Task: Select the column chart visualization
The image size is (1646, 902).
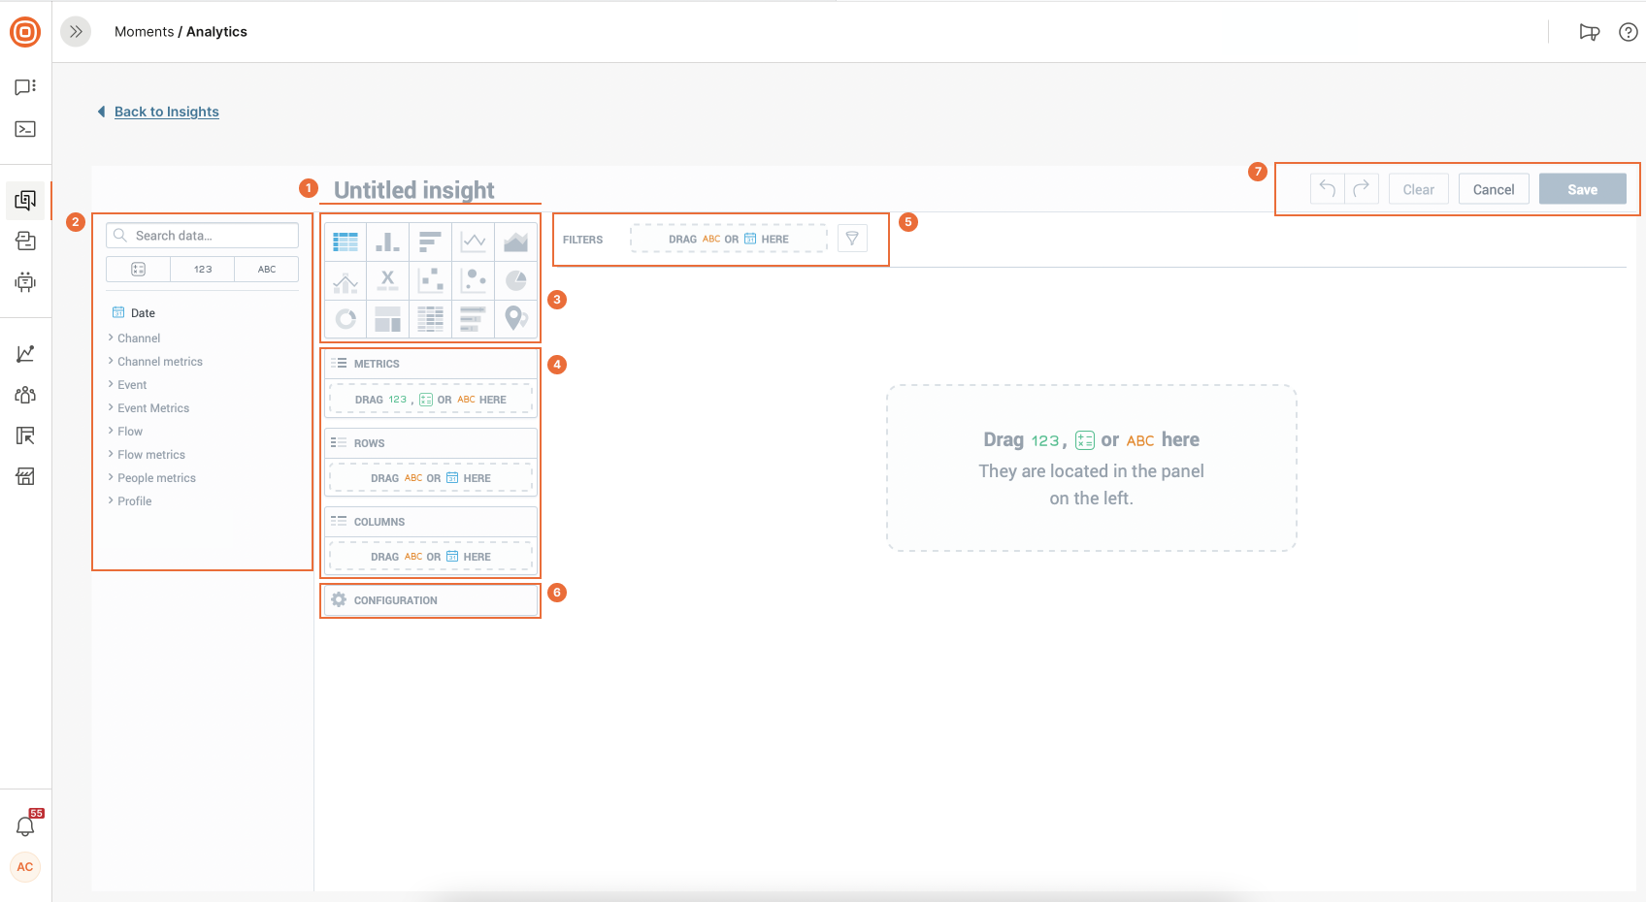Action: pyautogui.click(x=388, y=242)
